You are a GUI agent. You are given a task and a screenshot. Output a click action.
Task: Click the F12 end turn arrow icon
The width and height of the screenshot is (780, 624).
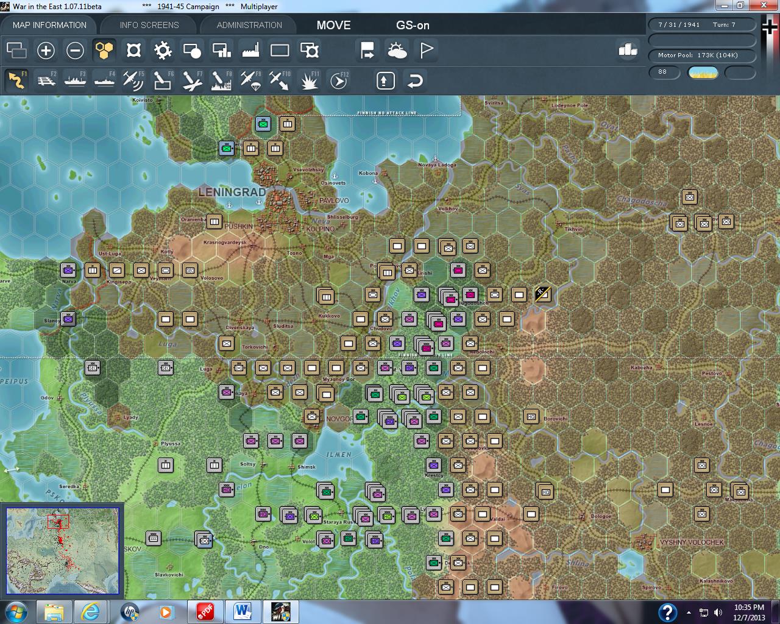click(x=339, y=80)
